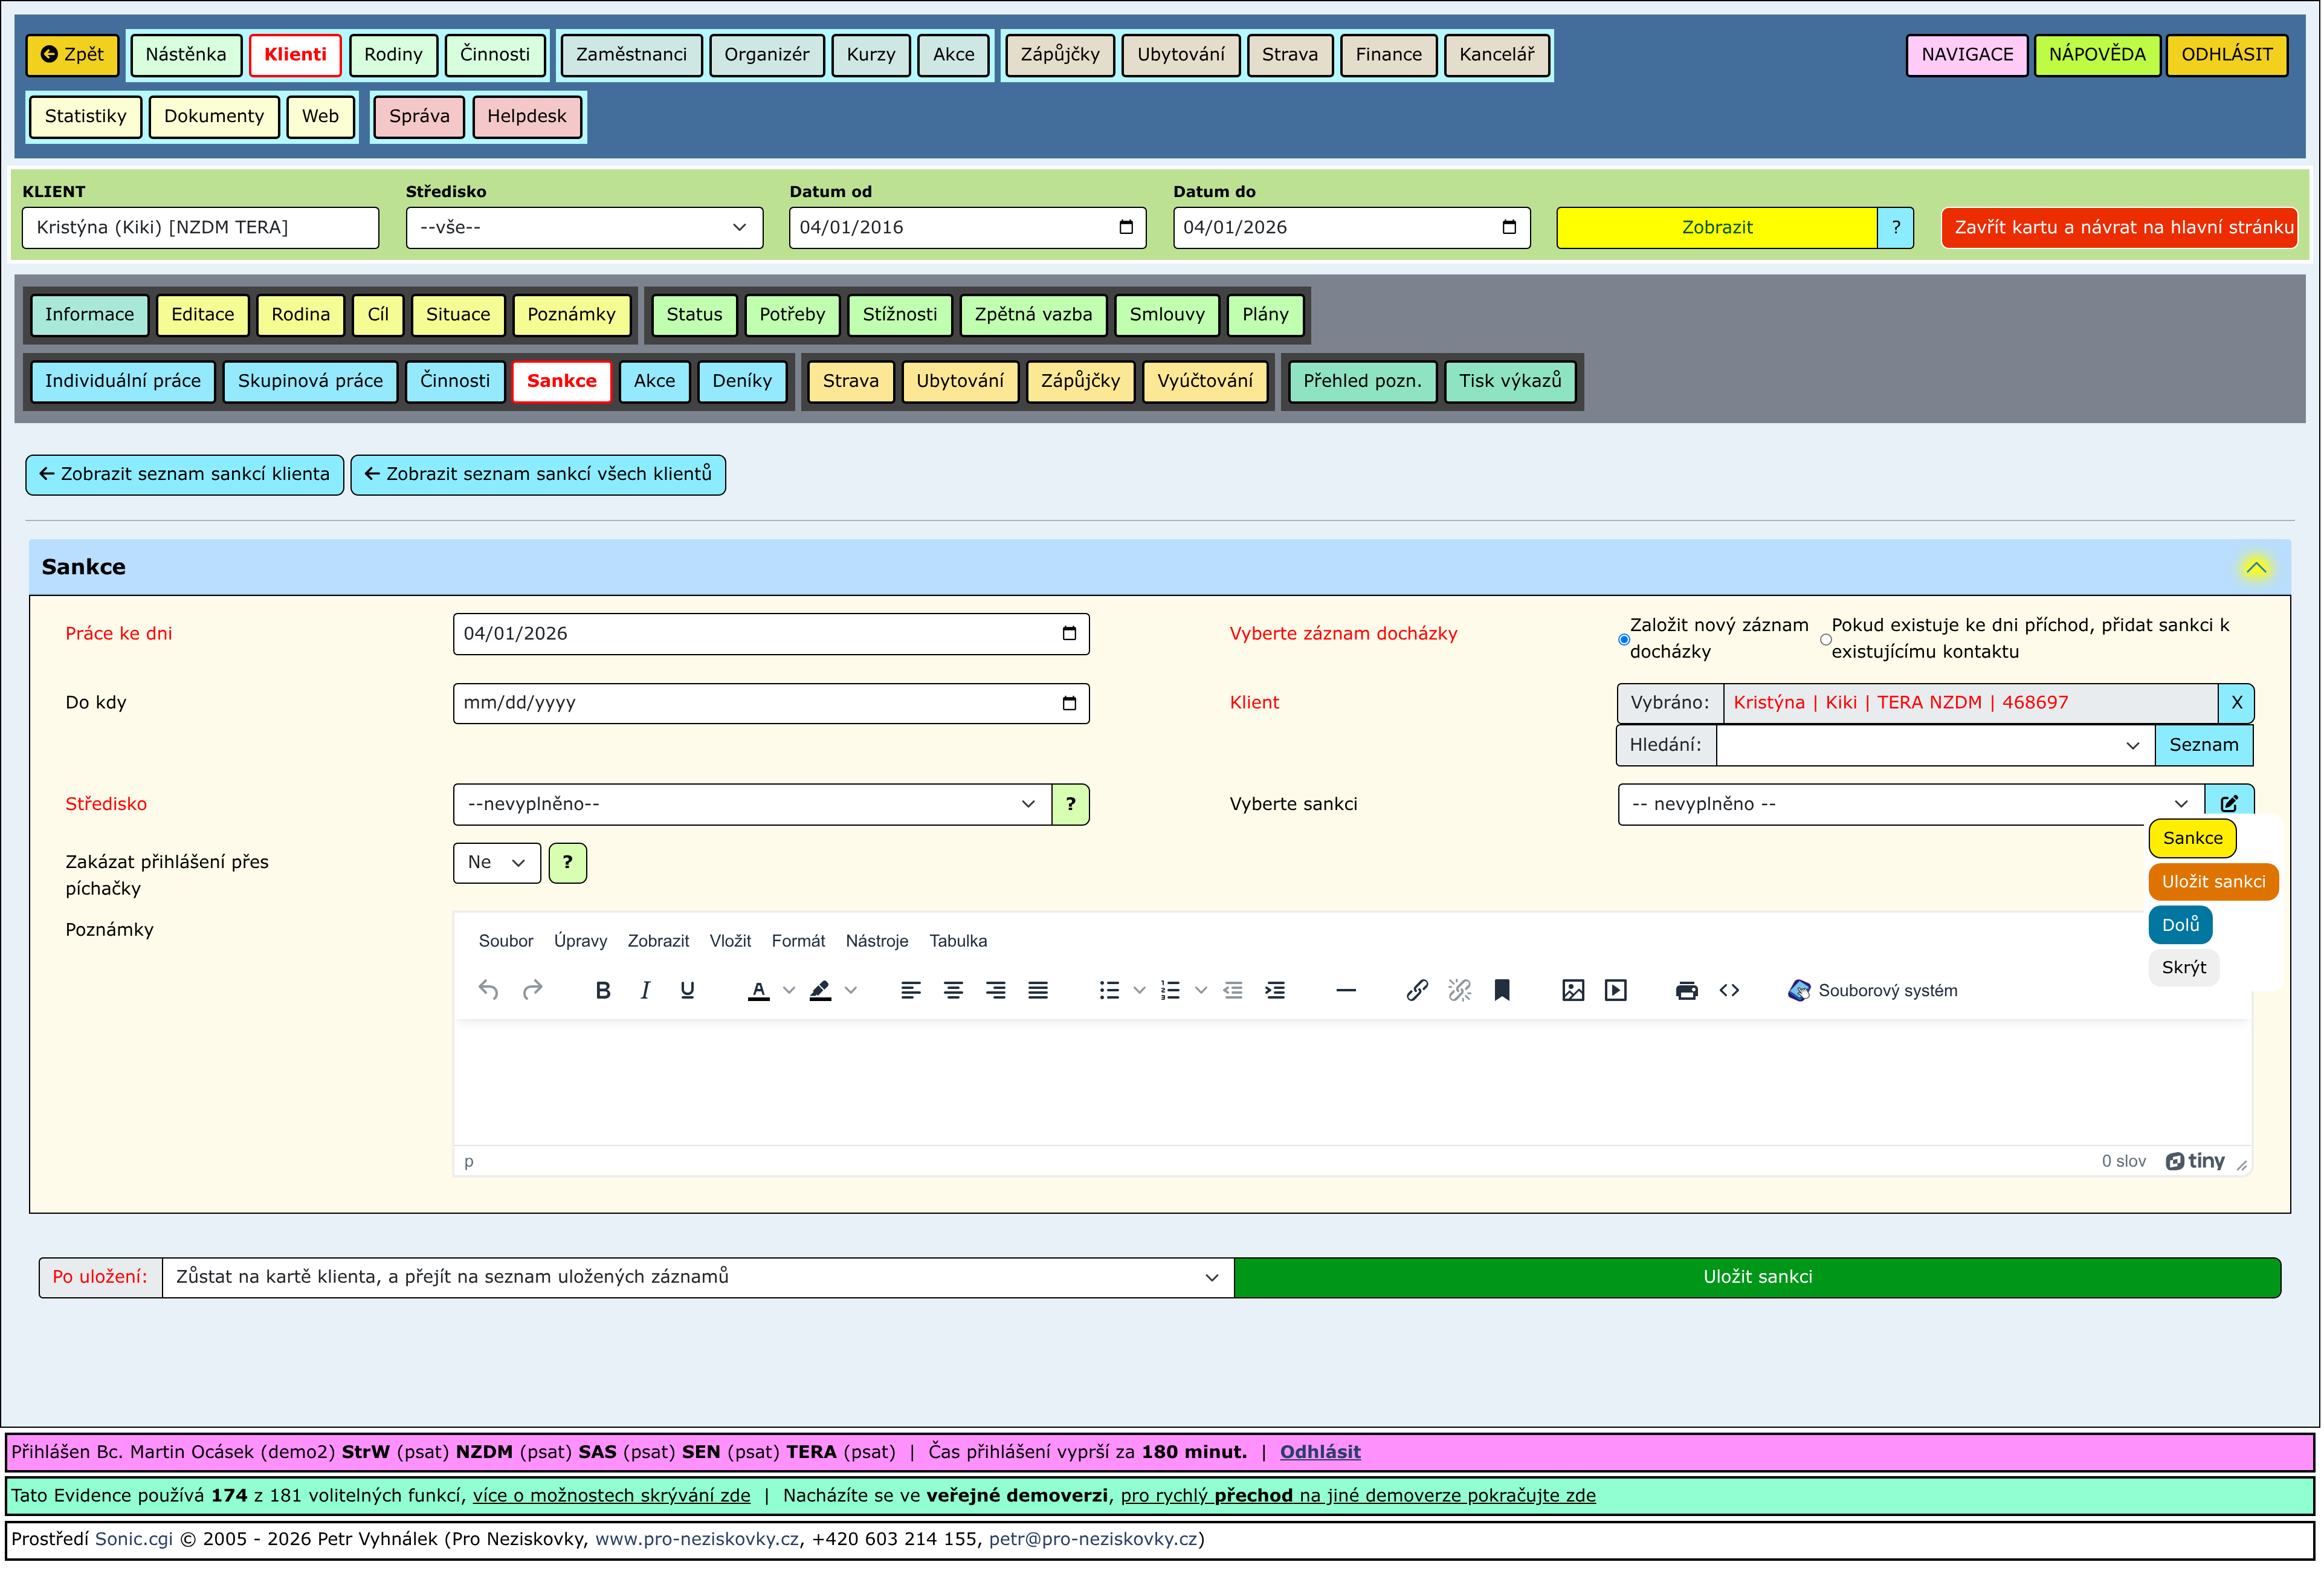Image resolution: width=2324 pixels, height=1591 pixels.
Task: Open the Vyberte sankci dropdown
Action: coord(1910,805)
